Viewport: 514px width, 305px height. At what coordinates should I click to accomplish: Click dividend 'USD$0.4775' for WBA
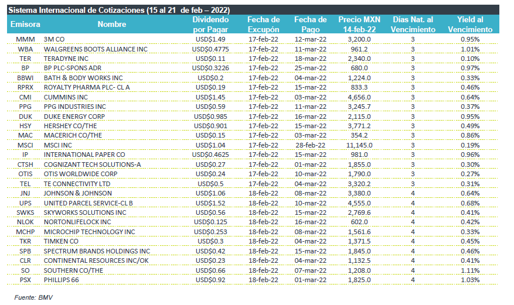coord(210,49)
